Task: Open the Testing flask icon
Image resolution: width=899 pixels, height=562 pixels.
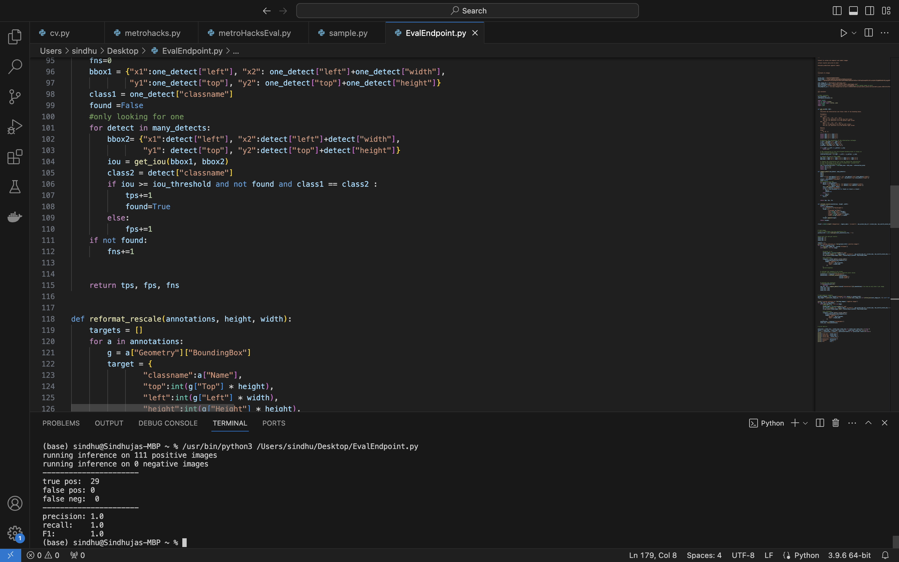Action: [15, 187]
